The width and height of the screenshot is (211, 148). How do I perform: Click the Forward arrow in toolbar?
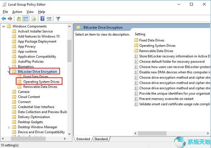[10, 19]
